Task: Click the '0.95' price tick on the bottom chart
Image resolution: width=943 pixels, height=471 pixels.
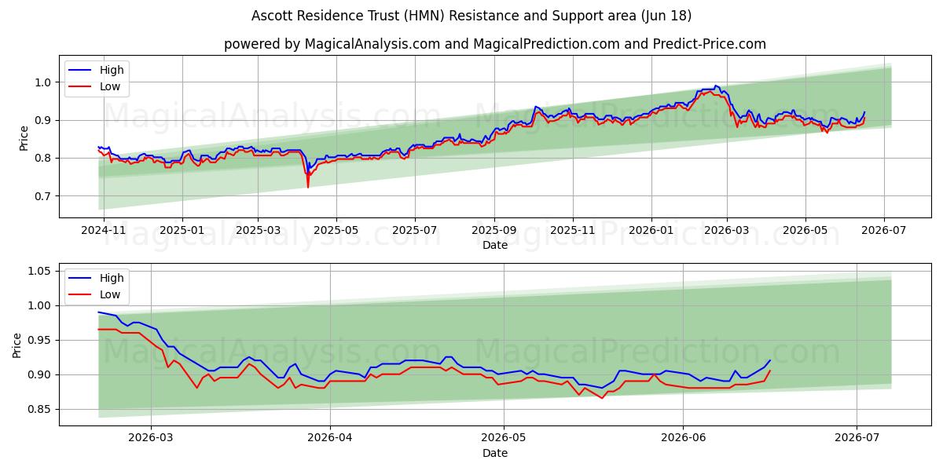Action: [41, 340]
